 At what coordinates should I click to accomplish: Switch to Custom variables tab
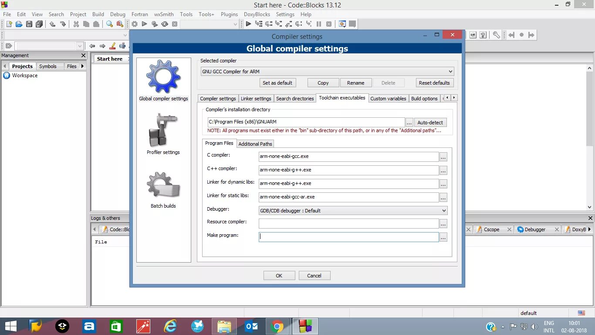(x=388, y=99)
